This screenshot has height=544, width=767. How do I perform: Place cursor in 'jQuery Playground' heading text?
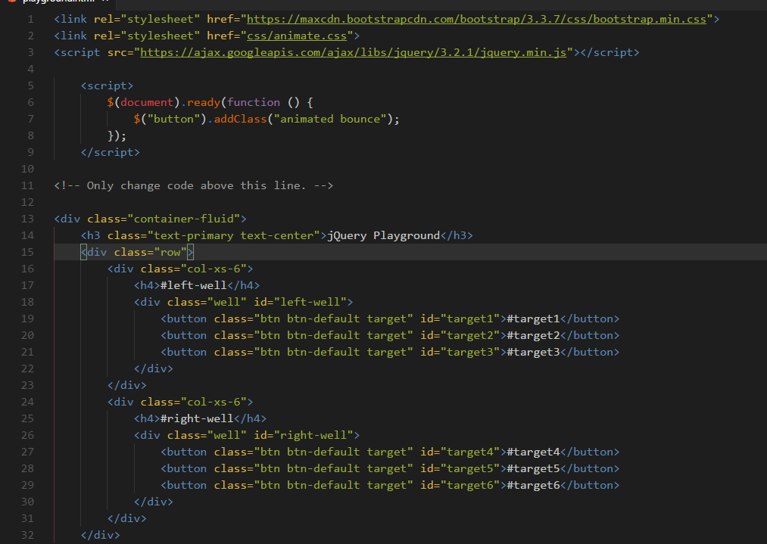click(383, 235)
